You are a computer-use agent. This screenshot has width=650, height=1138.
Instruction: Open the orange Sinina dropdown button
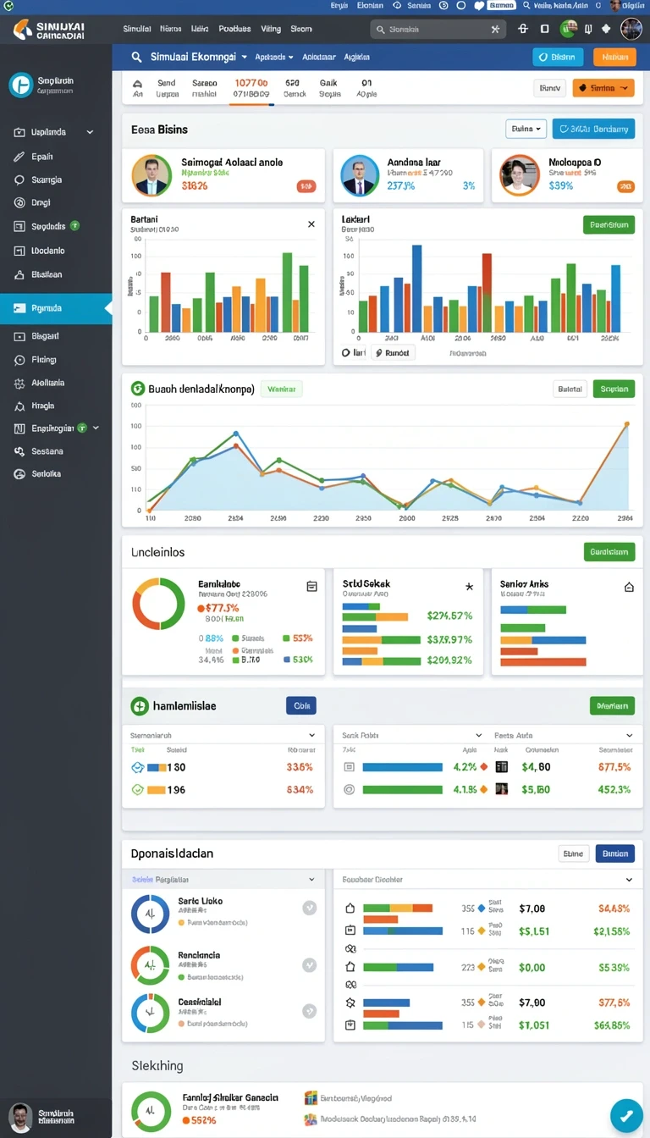click(603, 88)
